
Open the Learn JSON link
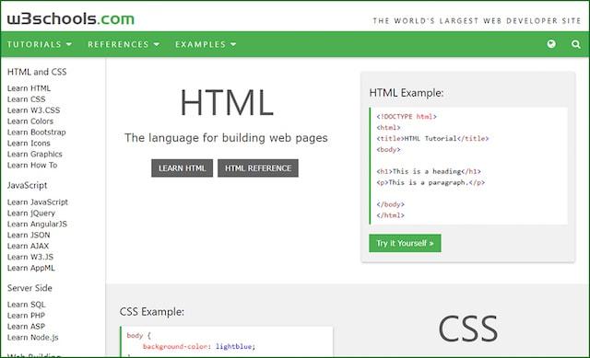[29, 235]
